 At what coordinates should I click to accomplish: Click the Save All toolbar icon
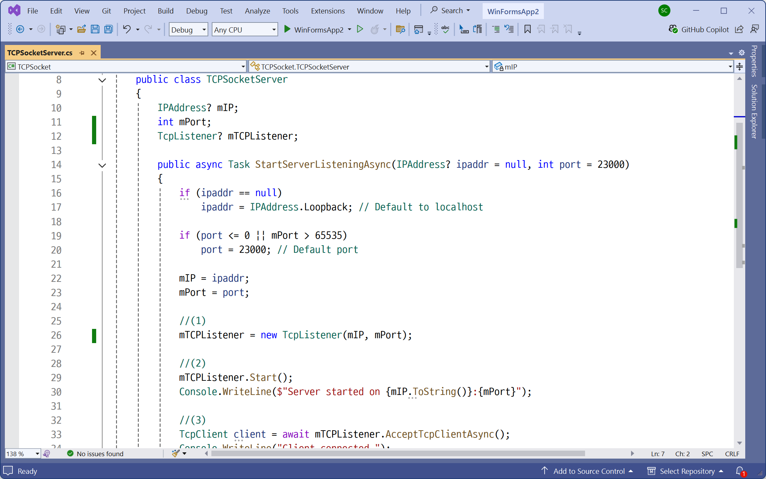tap(109, 29)
